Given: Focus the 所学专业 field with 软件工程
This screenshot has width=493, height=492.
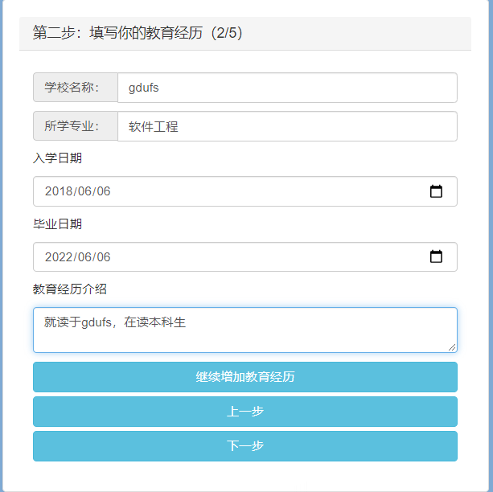Looking at the screenshot, I should pos(287,126).
